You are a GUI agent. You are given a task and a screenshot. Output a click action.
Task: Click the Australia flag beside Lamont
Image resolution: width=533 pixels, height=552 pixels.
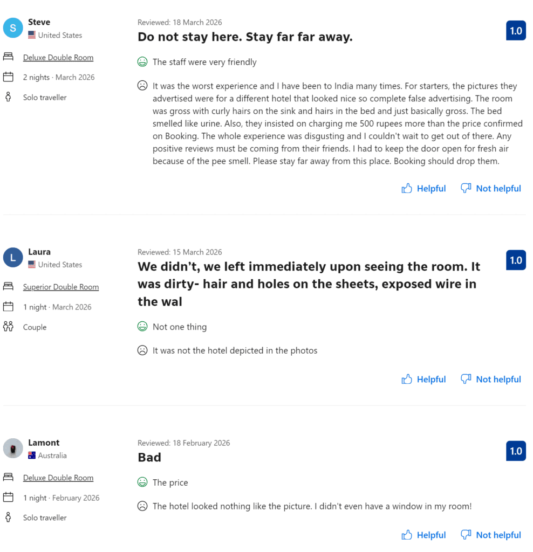(32, 455)
